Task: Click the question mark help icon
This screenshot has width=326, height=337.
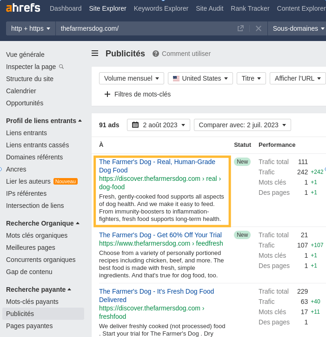Action: tap(156, 54)
